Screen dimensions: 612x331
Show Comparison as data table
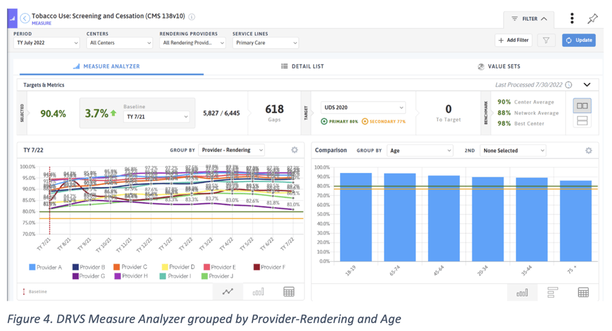(583, 292)
